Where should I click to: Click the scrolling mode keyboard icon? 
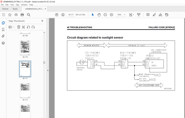[x=138, y=15]
